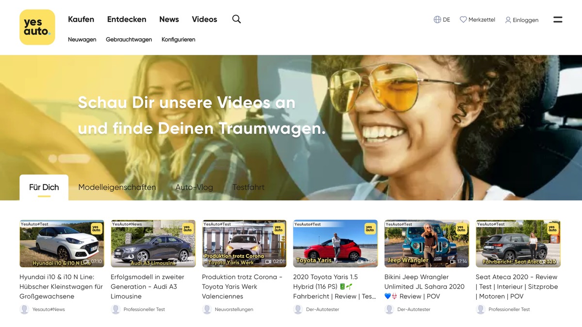Click Neuvorstellungen author avatar
The height and width of the screenshot is (327, 582).
click(x=207, y=309)
